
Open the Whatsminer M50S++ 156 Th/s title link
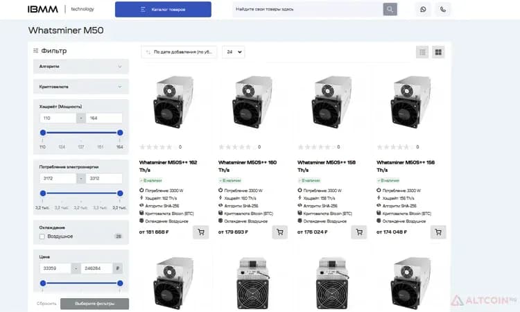coord(406,166)
